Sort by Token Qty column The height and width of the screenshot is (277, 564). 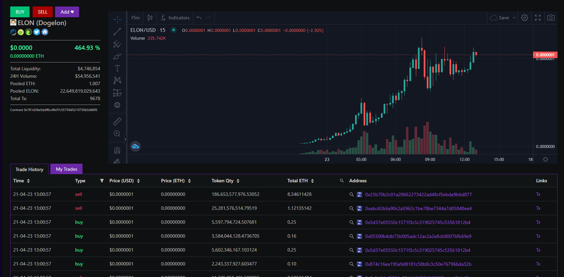point(238,181)
